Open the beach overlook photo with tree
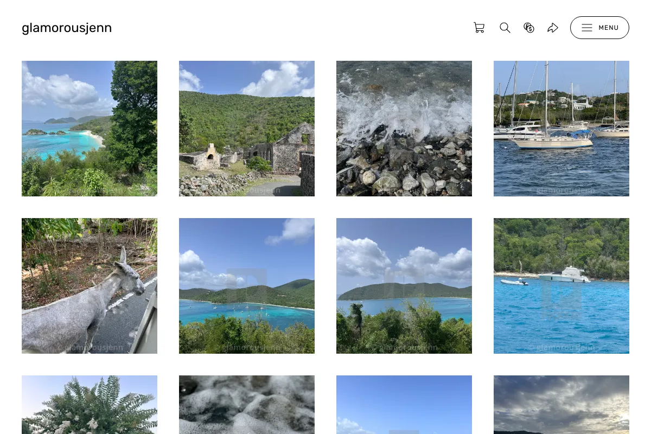This screenshot has width=651, height=434. tap(90, 129)
